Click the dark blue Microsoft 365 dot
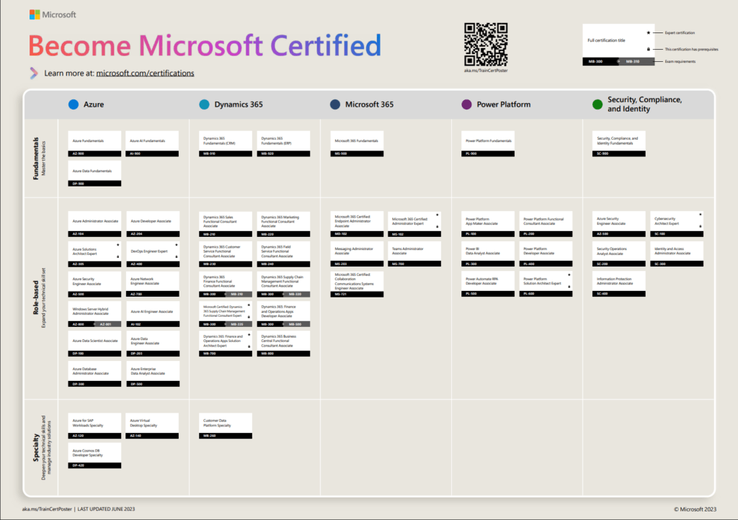This screenshot has height=520, width=738. 334,104
